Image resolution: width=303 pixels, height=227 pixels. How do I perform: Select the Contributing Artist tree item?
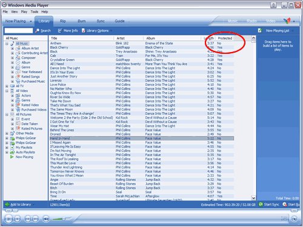coord(35,53)
